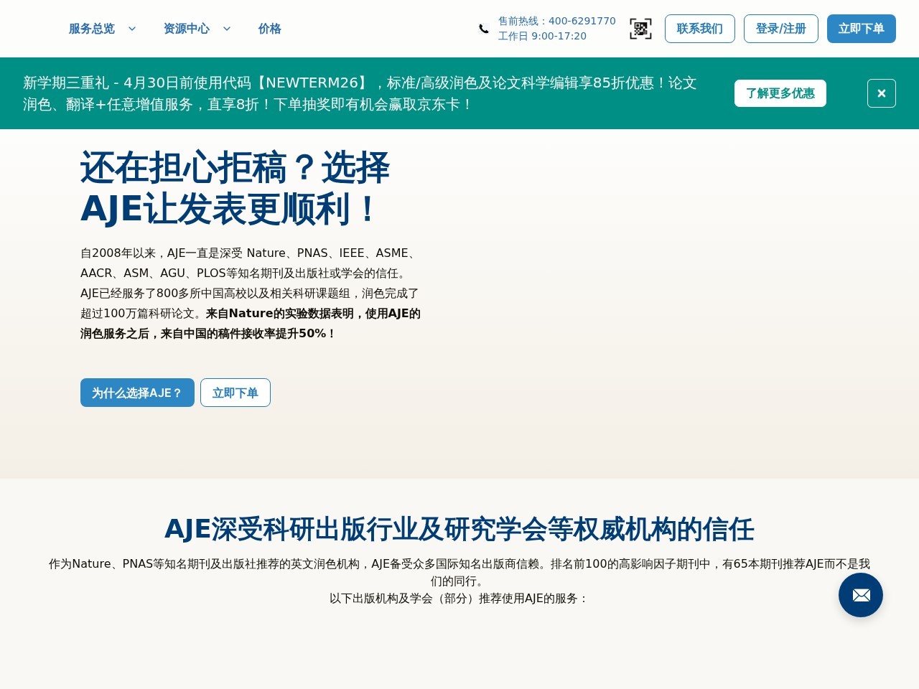Click the outlined 立即下单 button in the hero
Image resolution: width=919 pixels, height=689 pixels.
coord(235,393)
